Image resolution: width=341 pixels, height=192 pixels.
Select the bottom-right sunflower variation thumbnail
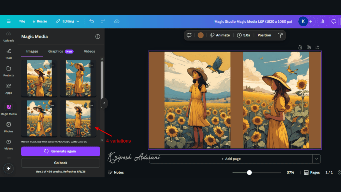click(x=78, y=118)
